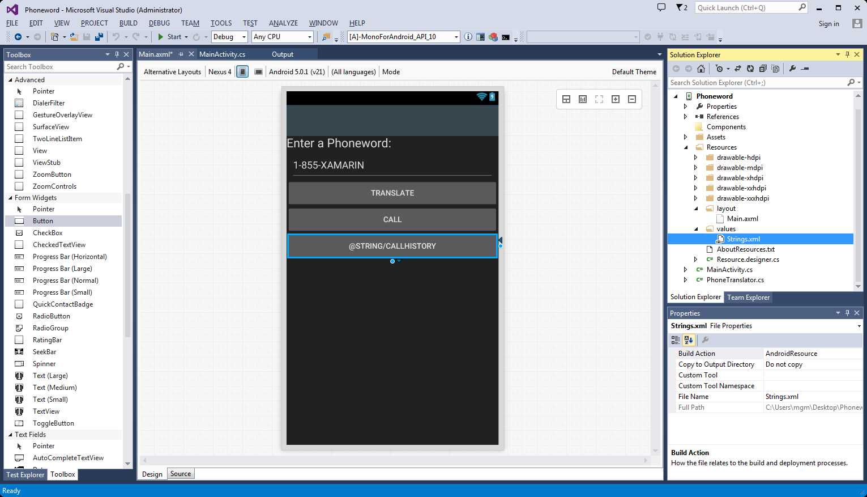Image resolution: width=867 pixels, height=497 pixels.
Task: Click the designer zoom-out minus icon
Action: [632, 99]
